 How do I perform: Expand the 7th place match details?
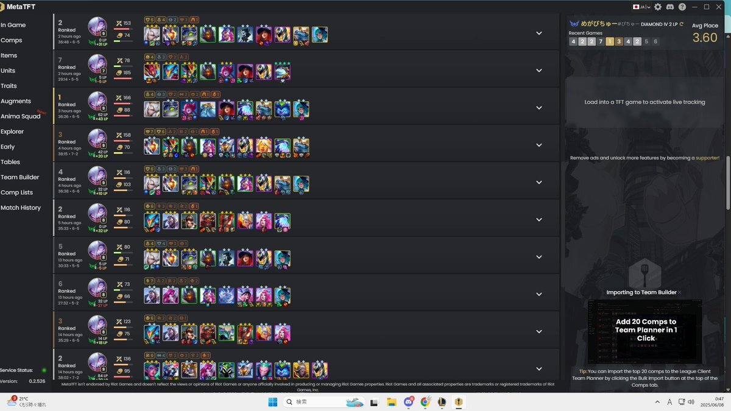(x=539, y=71)
